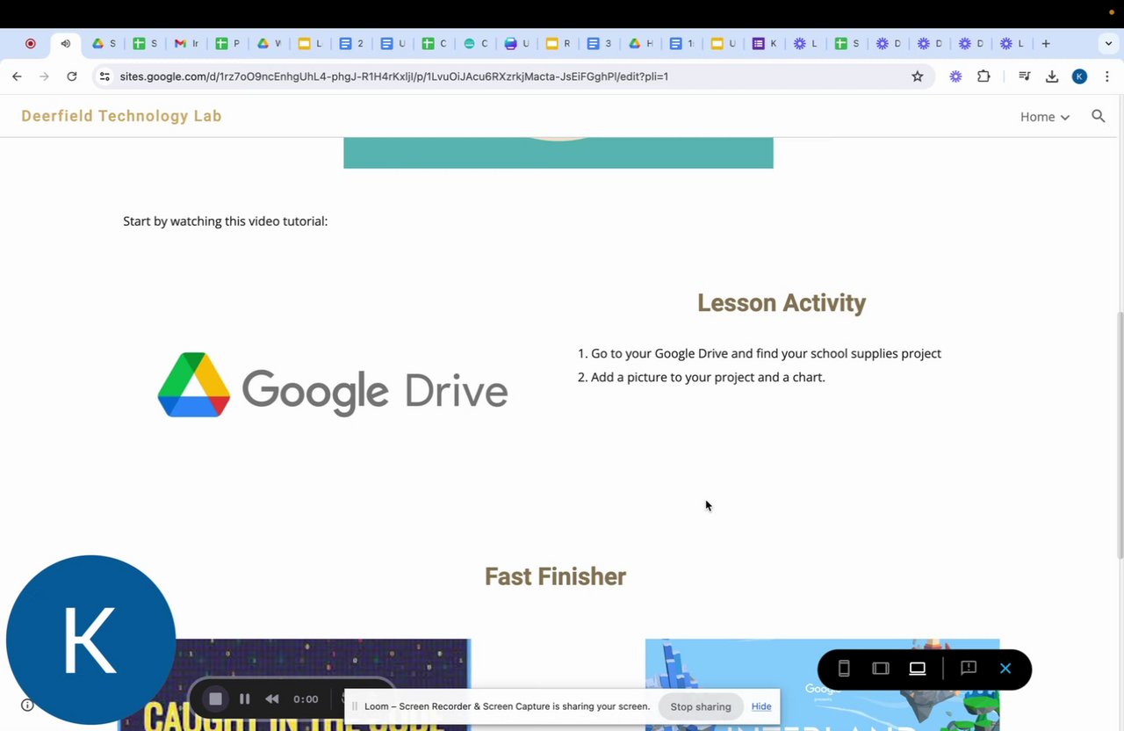This screenshot has height=731, width=1124.
Task: Open the Interland game thumbnail
Action: coord(822,684)
